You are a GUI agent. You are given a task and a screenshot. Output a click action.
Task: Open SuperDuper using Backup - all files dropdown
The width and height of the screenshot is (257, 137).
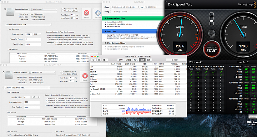tap(137, 12)
